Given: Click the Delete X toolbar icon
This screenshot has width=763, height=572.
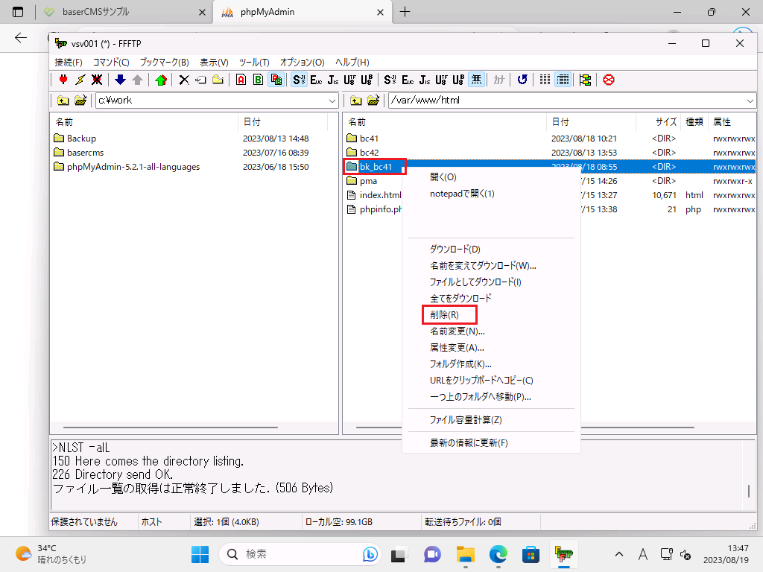Looking at the screenshot, I should (x=184, y=80).
